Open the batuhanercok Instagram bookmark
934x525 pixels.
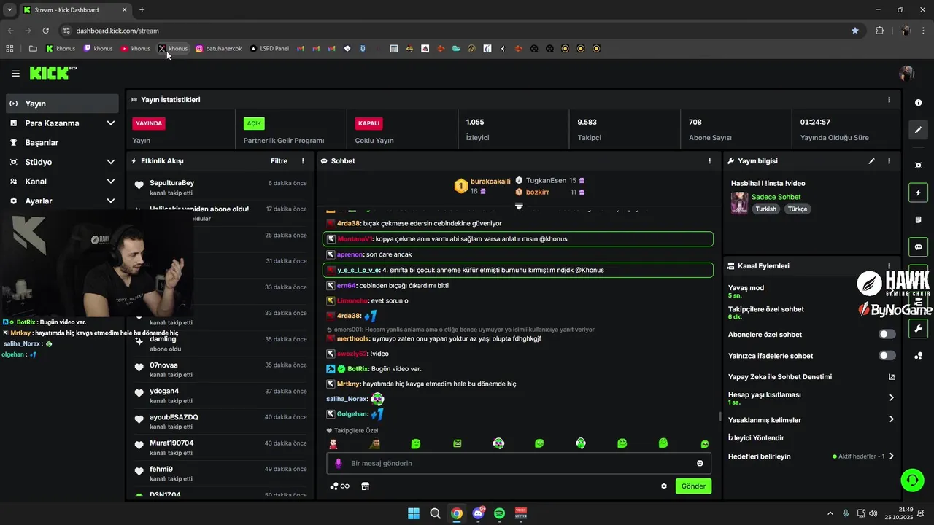pos(218,49)
